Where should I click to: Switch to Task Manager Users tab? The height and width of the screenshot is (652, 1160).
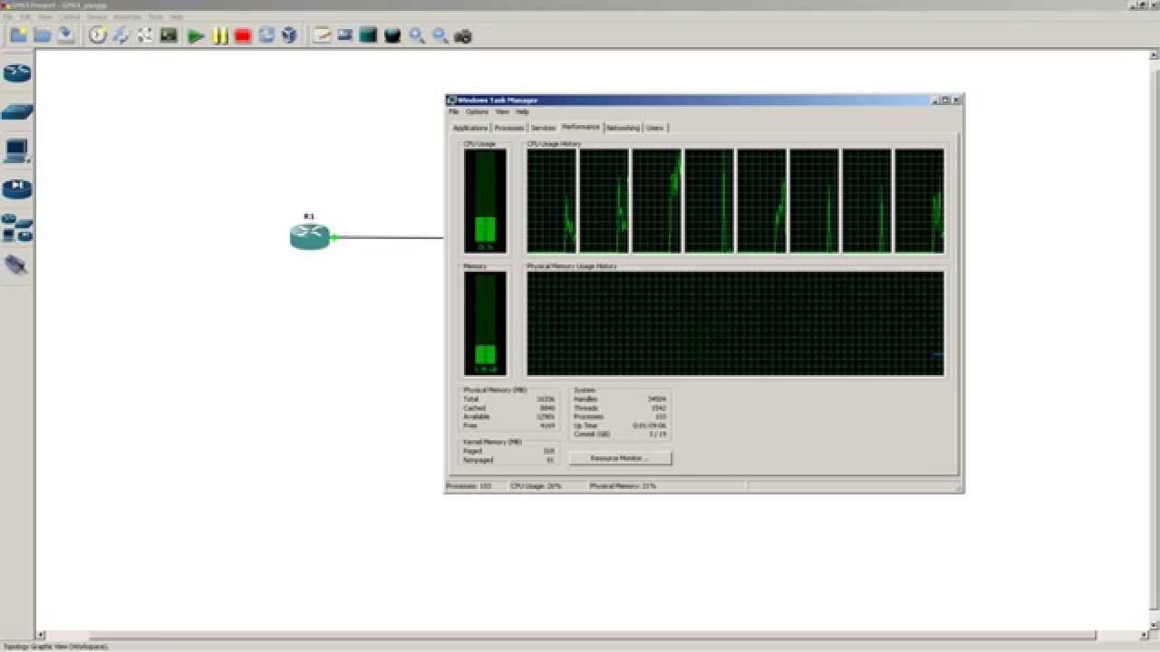point(655,128)
